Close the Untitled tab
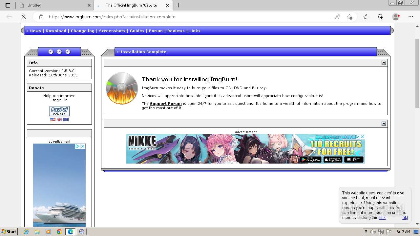Image resolution: width=420 pixels, height=236 pixels. tap(89, 5)
